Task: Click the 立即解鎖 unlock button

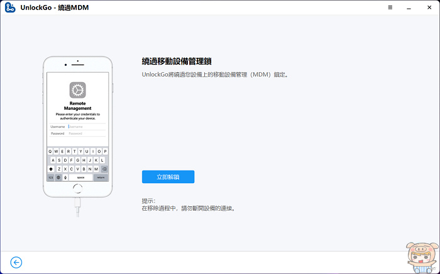Action: [x=168, y=177]
